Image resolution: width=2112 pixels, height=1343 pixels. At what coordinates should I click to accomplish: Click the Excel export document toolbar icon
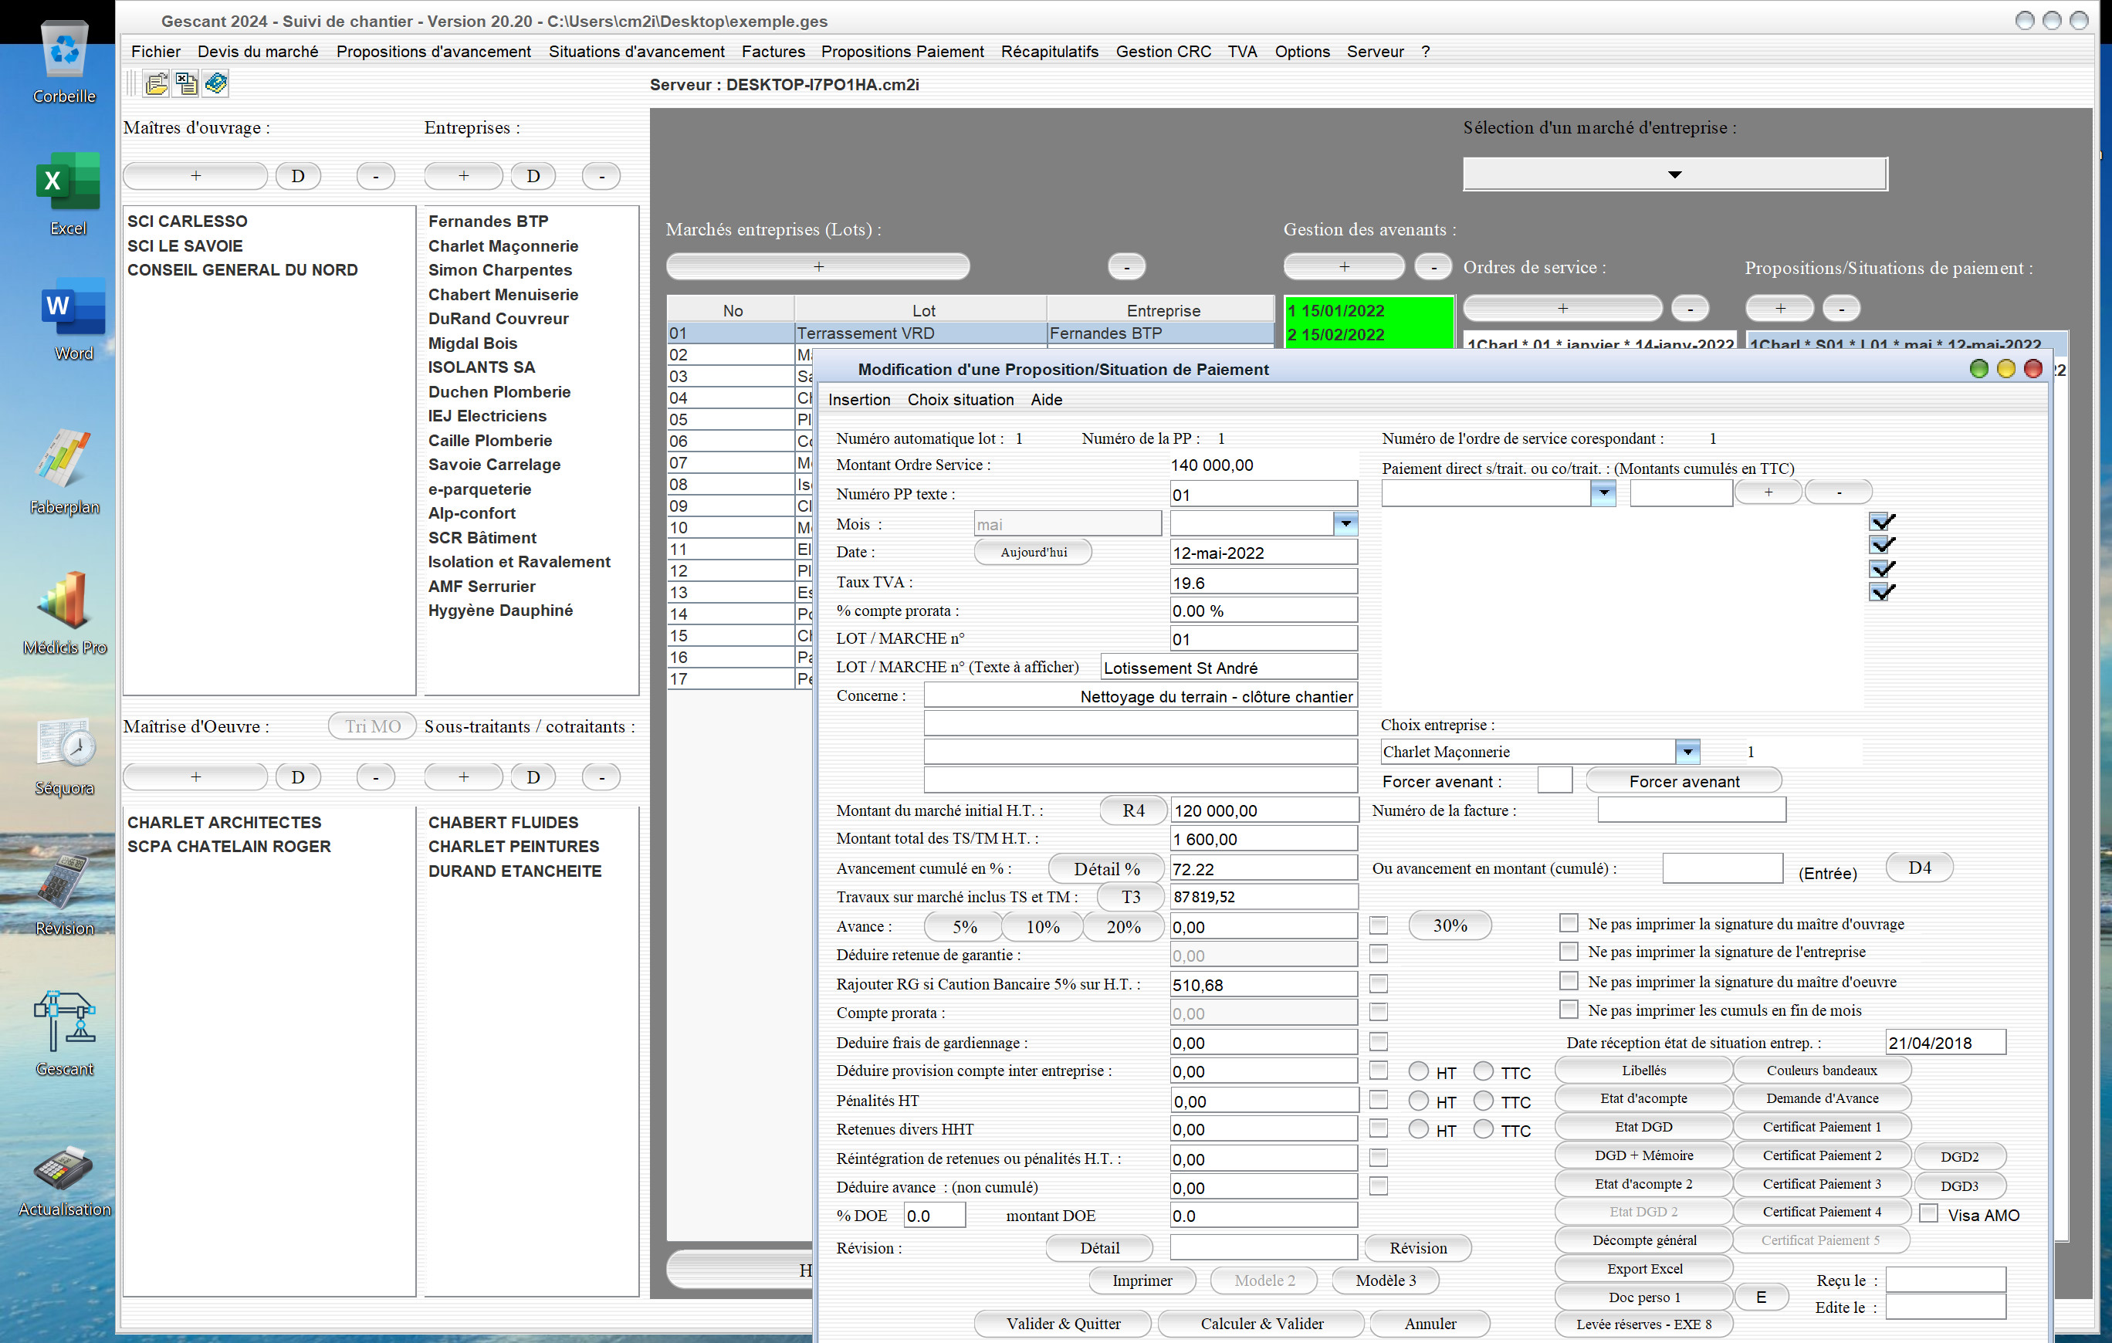click(x=186, y=84)
